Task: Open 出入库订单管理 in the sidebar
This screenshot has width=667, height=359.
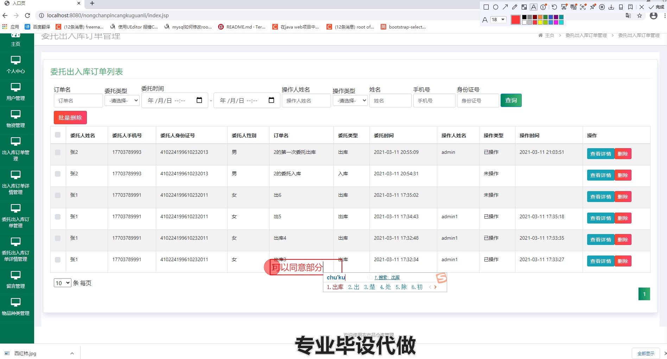Action: (x=15, y=149)
